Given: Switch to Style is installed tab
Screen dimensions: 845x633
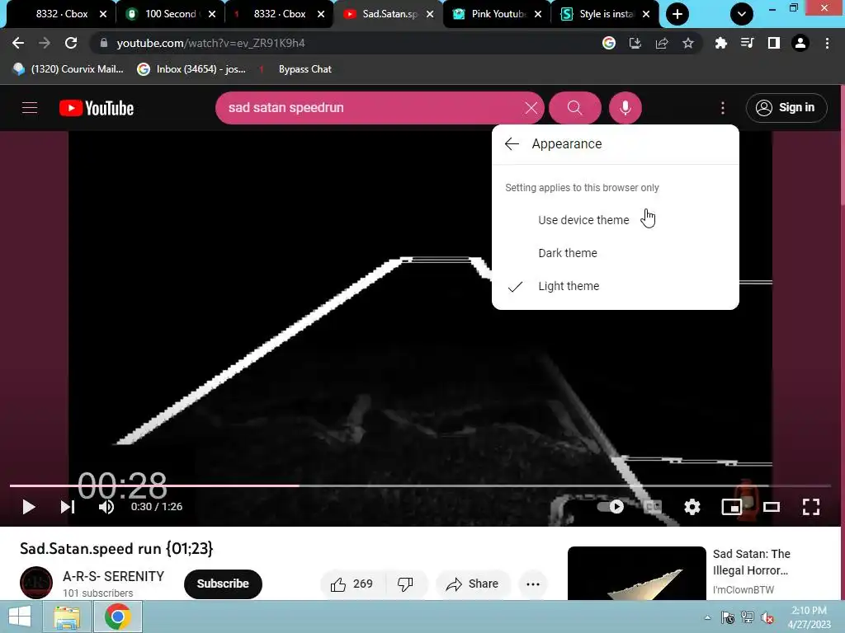Looking at the screenshot, I should click(x=605, y=14).
